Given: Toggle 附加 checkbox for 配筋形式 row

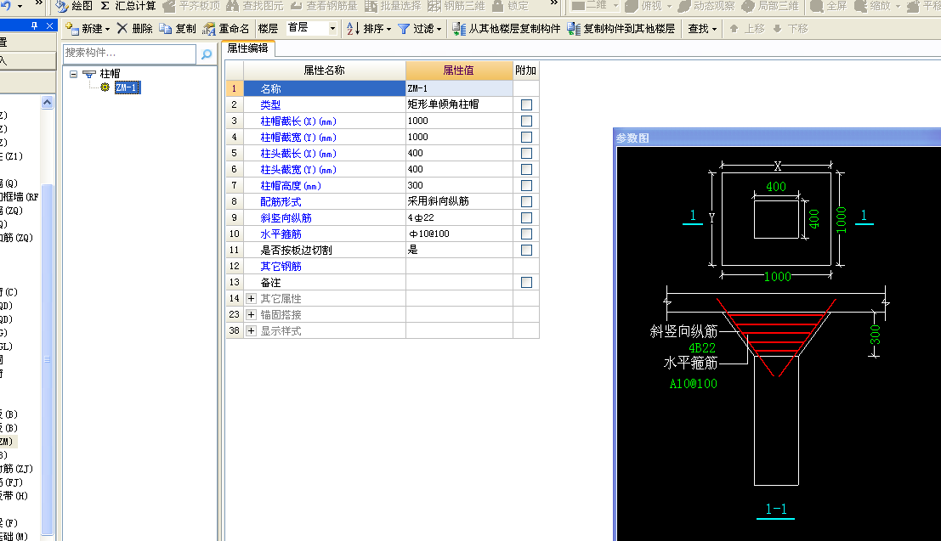Looking at the screenshot, I should 526,201.
